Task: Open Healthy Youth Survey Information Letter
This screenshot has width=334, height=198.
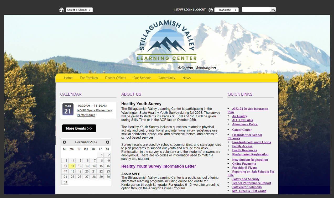Action: point(159,166)
